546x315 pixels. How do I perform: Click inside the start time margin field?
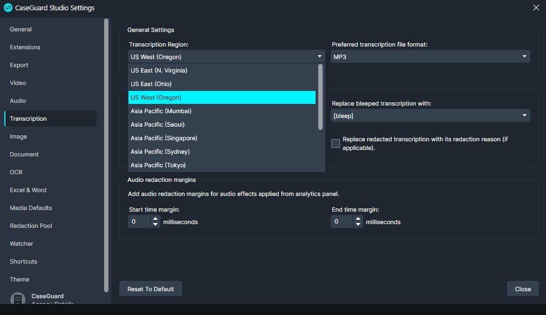click(x=138, y=221)
